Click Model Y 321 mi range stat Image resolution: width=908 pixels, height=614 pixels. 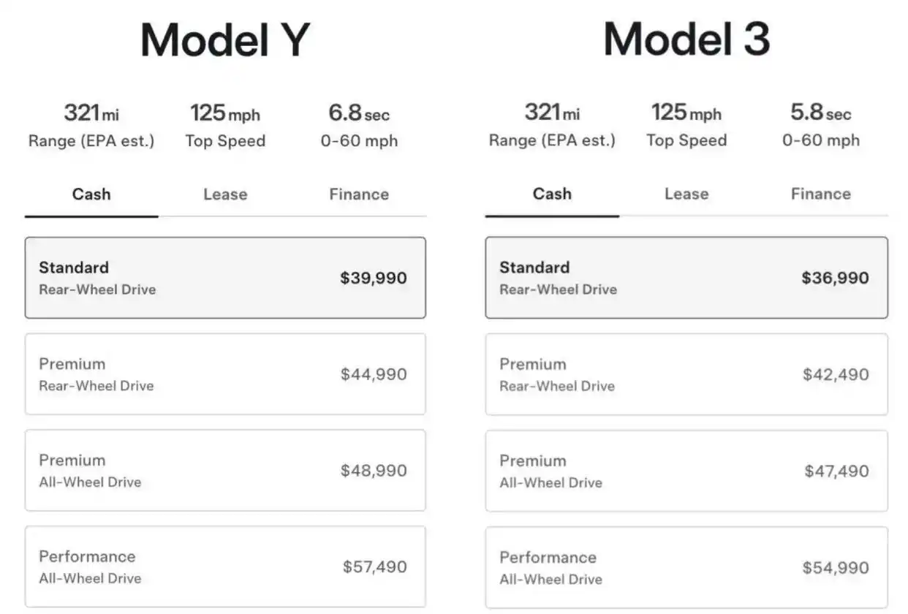point(91,125)
